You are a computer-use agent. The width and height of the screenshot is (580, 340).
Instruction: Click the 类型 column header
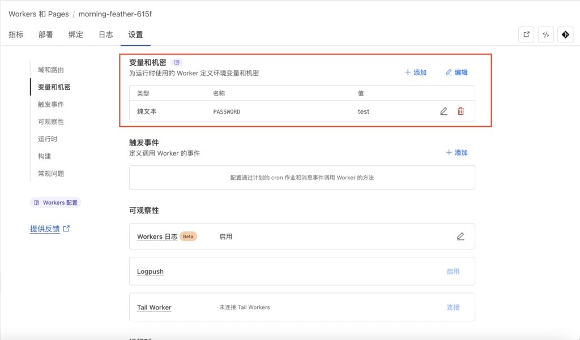[x=143, y=93]
